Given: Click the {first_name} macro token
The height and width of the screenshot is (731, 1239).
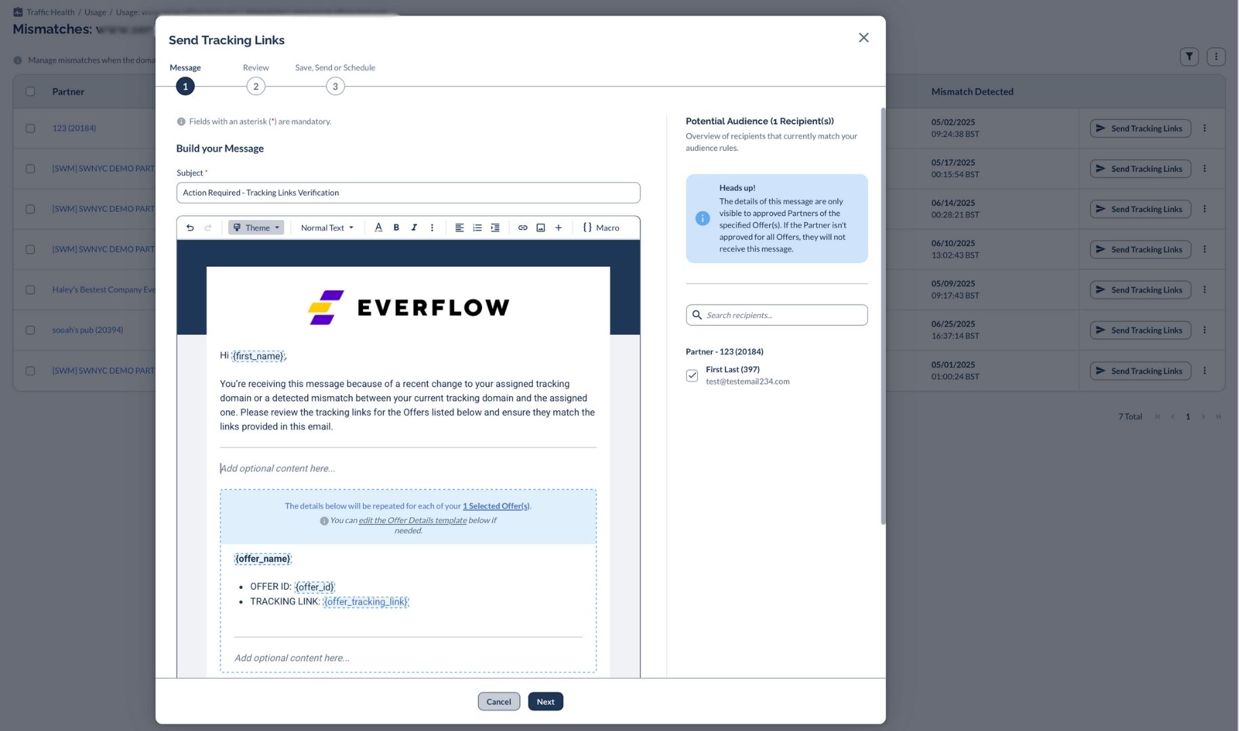Looking at the screenshot, I should 258,356.
